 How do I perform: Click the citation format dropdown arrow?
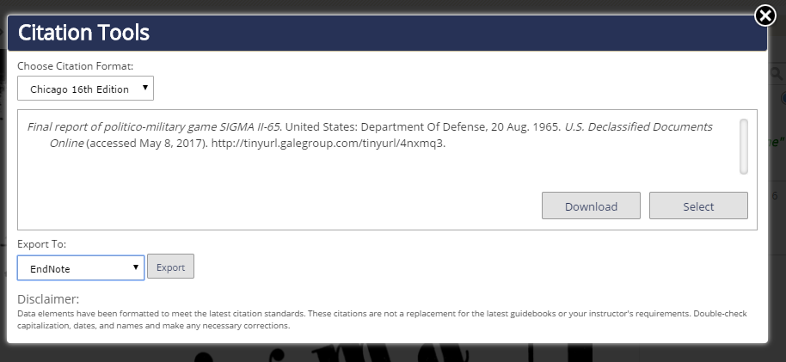[145, 88]
